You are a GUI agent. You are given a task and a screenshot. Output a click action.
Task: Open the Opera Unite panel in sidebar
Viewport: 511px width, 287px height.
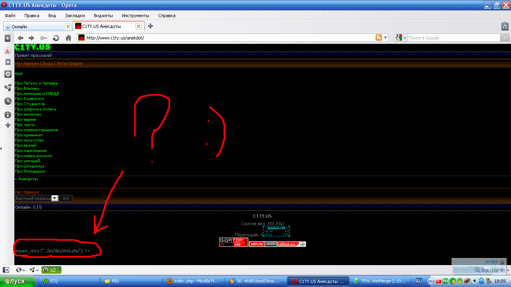point(7,88)
